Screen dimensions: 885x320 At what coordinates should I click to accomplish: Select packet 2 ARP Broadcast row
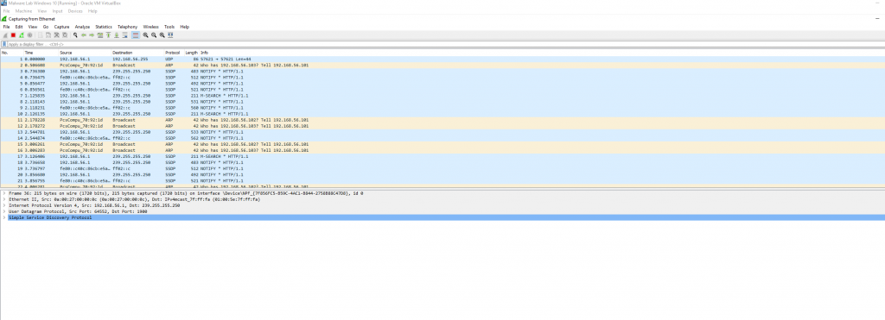[x=442, y=65]
